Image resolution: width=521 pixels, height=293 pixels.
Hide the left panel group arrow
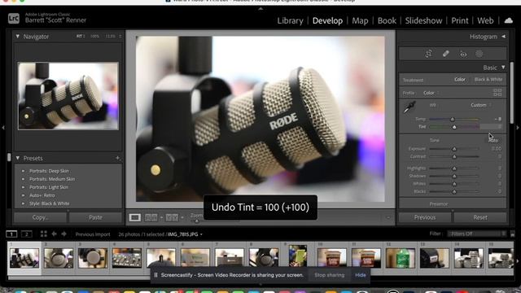point(3,127)
